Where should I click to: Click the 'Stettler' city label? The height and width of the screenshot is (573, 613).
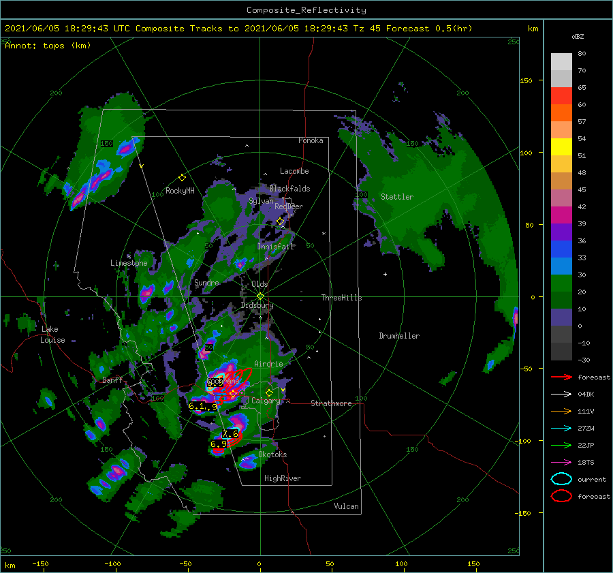[397, 197]
